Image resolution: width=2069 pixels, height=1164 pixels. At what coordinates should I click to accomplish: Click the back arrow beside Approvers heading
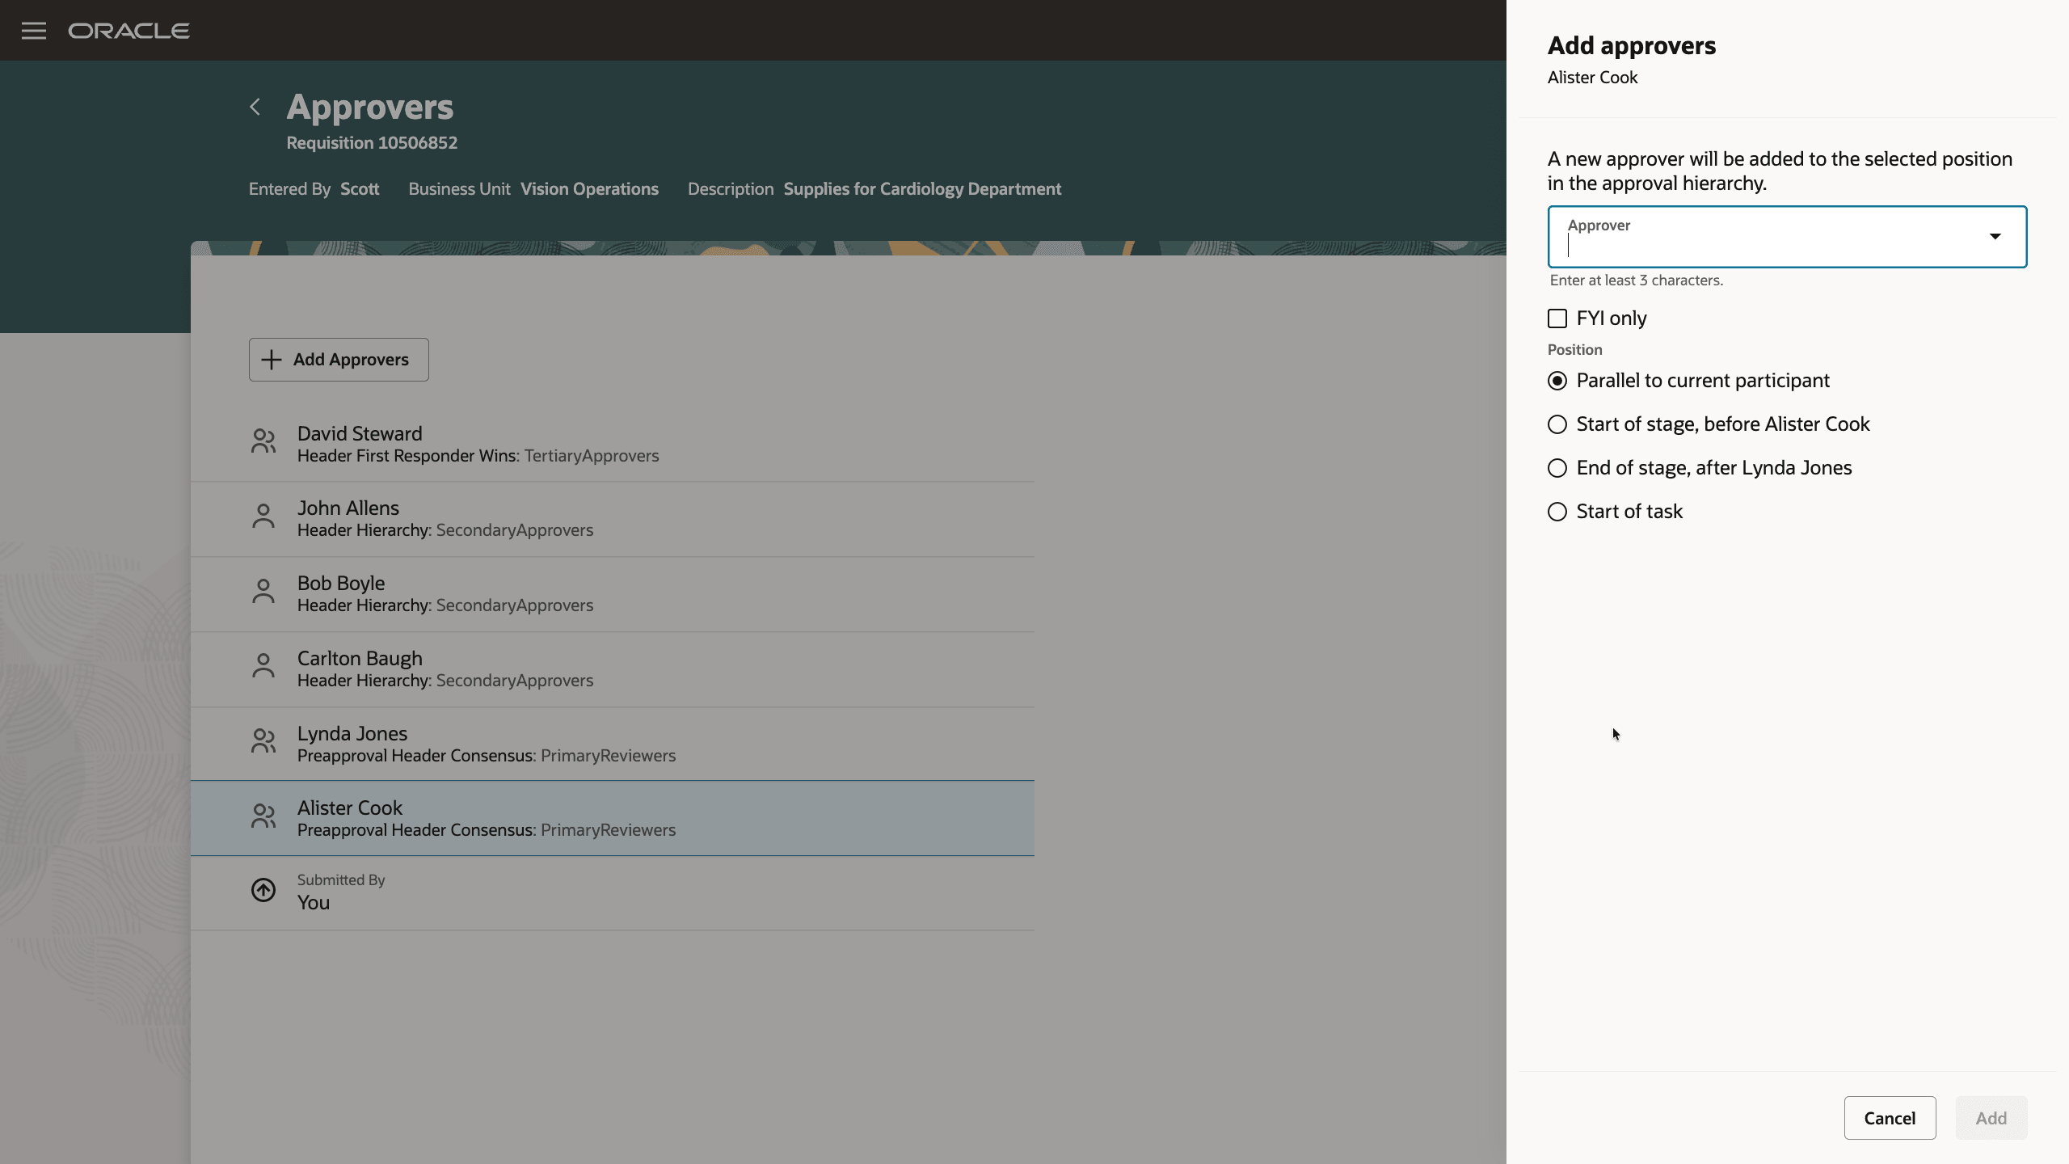point(255,107)
